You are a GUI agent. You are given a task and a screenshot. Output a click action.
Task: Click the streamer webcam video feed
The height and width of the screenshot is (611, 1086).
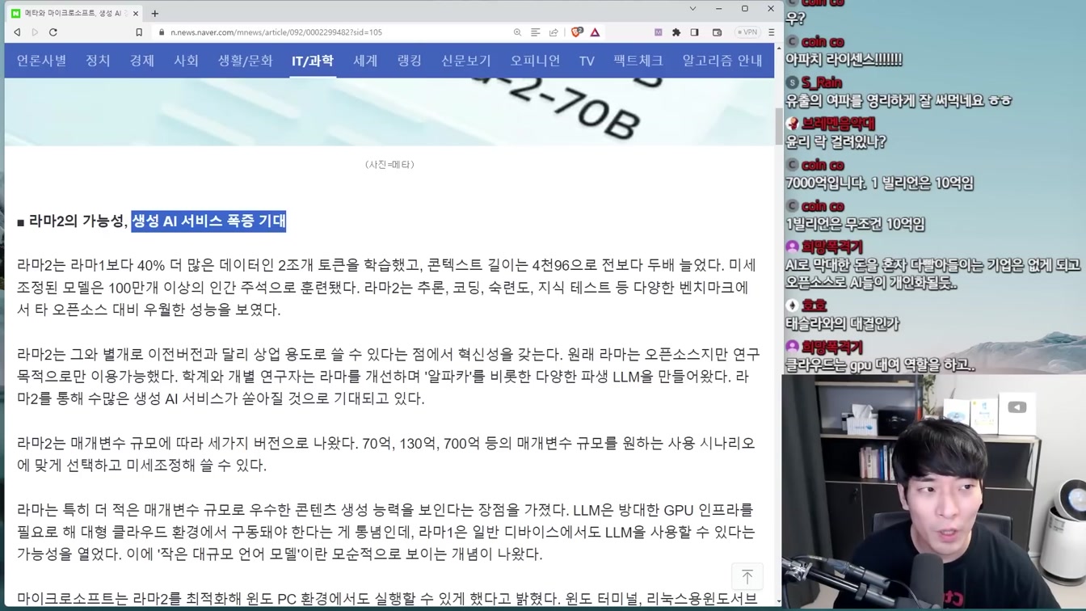(934, 492)
